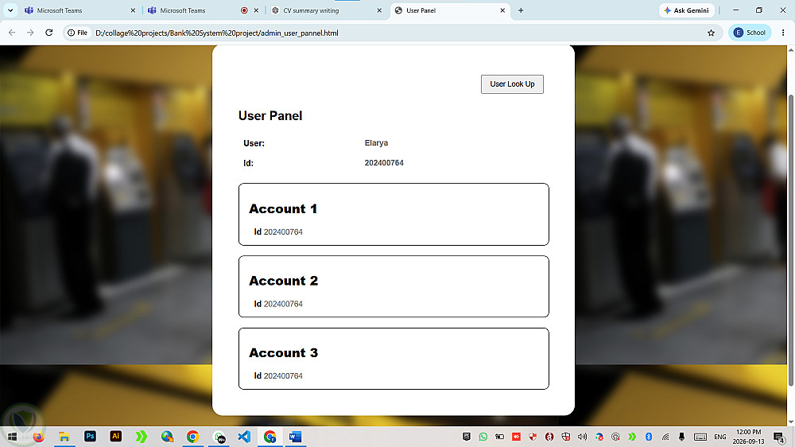Open the Ask Gemini button
This screenshot has height=447, width=795.
click(x=687, y=10)
